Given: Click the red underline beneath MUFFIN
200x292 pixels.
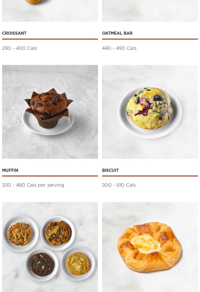Looking at the screenshot, I should pyautogui.click(x=50, y=176).
